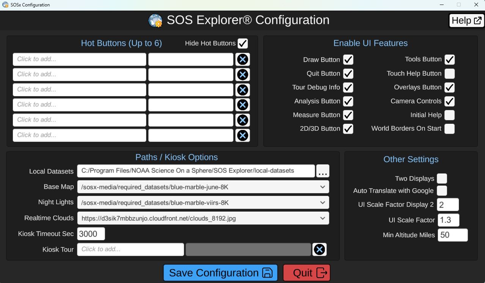This screenshot has width=485, height=283.
Task: Click sixth hot button label field
Action: (x=191, y=135)
